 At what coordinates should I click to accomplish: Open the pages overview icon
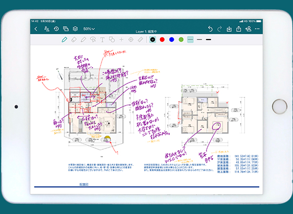pyautogui.click(x=66, y=29)
